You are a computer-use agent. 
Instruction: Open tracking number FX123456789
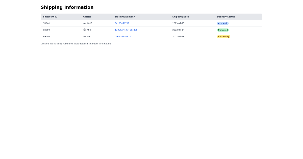pos(122,23)
